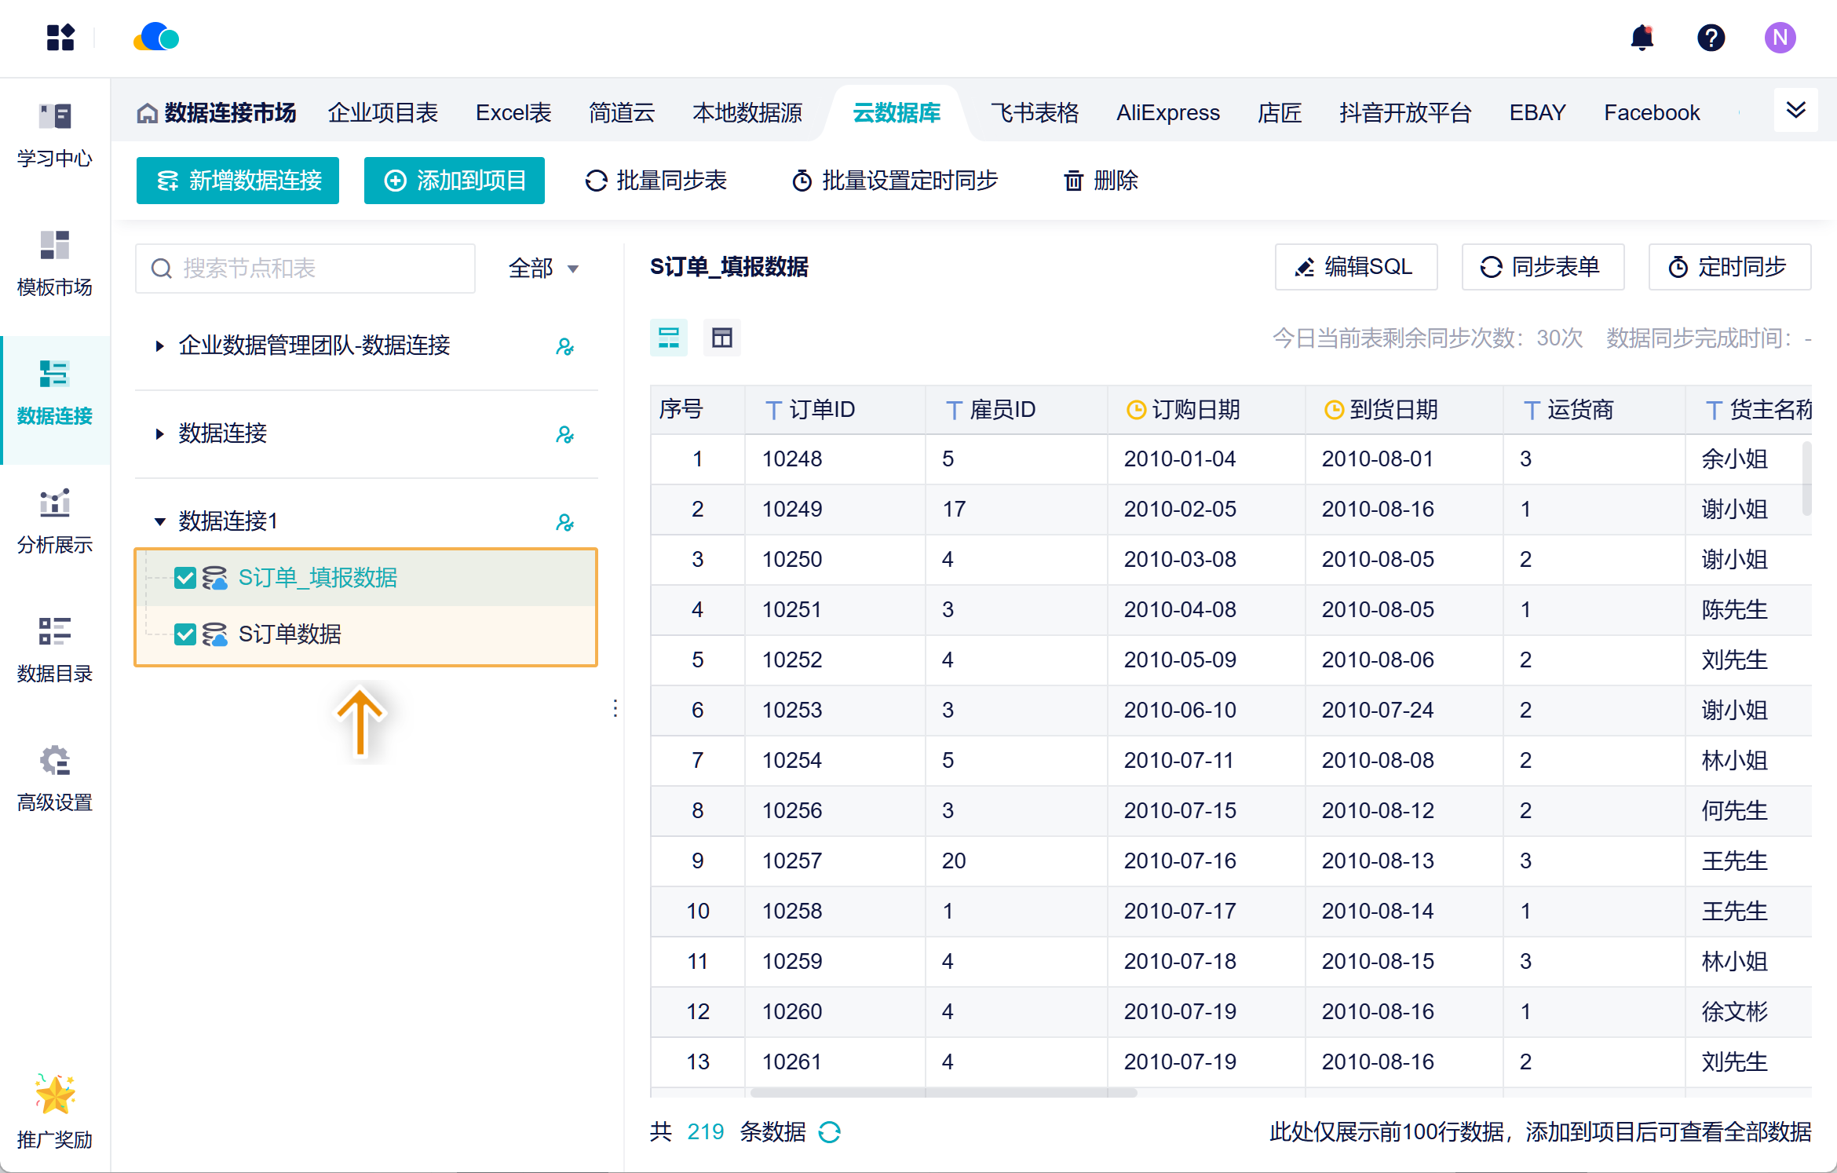Click the notification bell icon

tap(1642, 38)
